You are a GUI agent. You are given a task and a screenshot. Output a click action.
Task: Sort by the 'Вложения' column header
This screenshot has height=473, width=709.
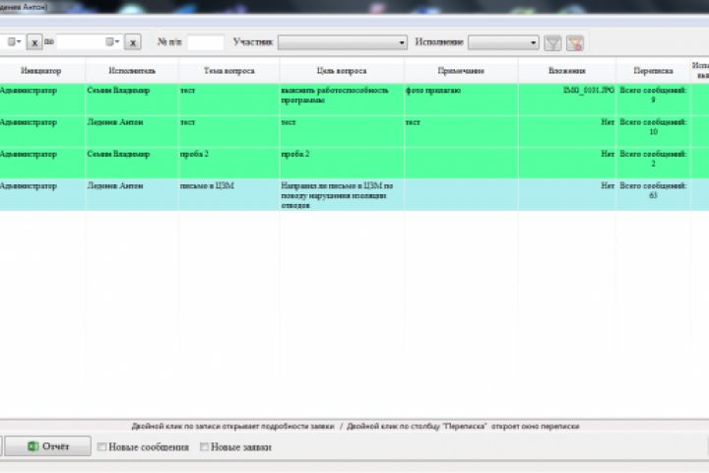tap(567, 71)
